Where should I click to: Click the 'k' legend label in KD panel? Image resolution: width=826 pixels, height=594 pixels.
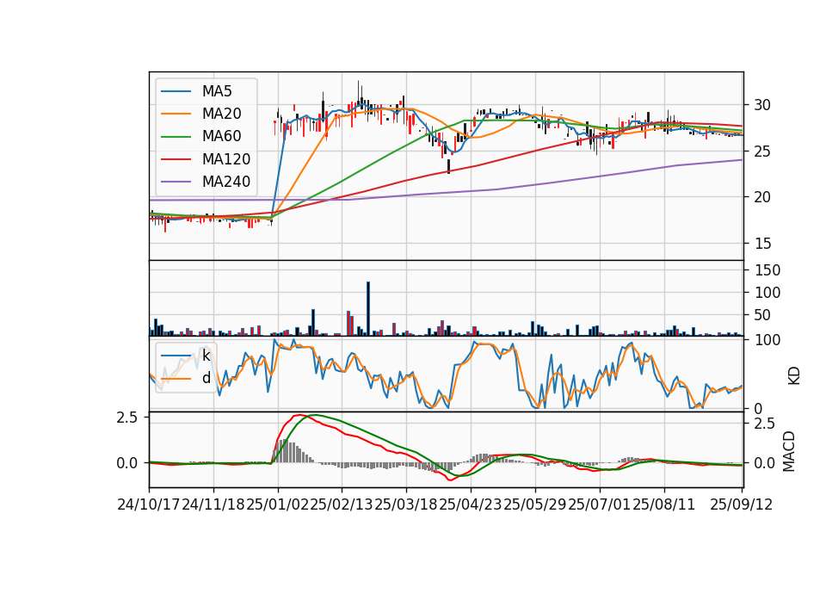pyautogui.click(x=206, y=356)
